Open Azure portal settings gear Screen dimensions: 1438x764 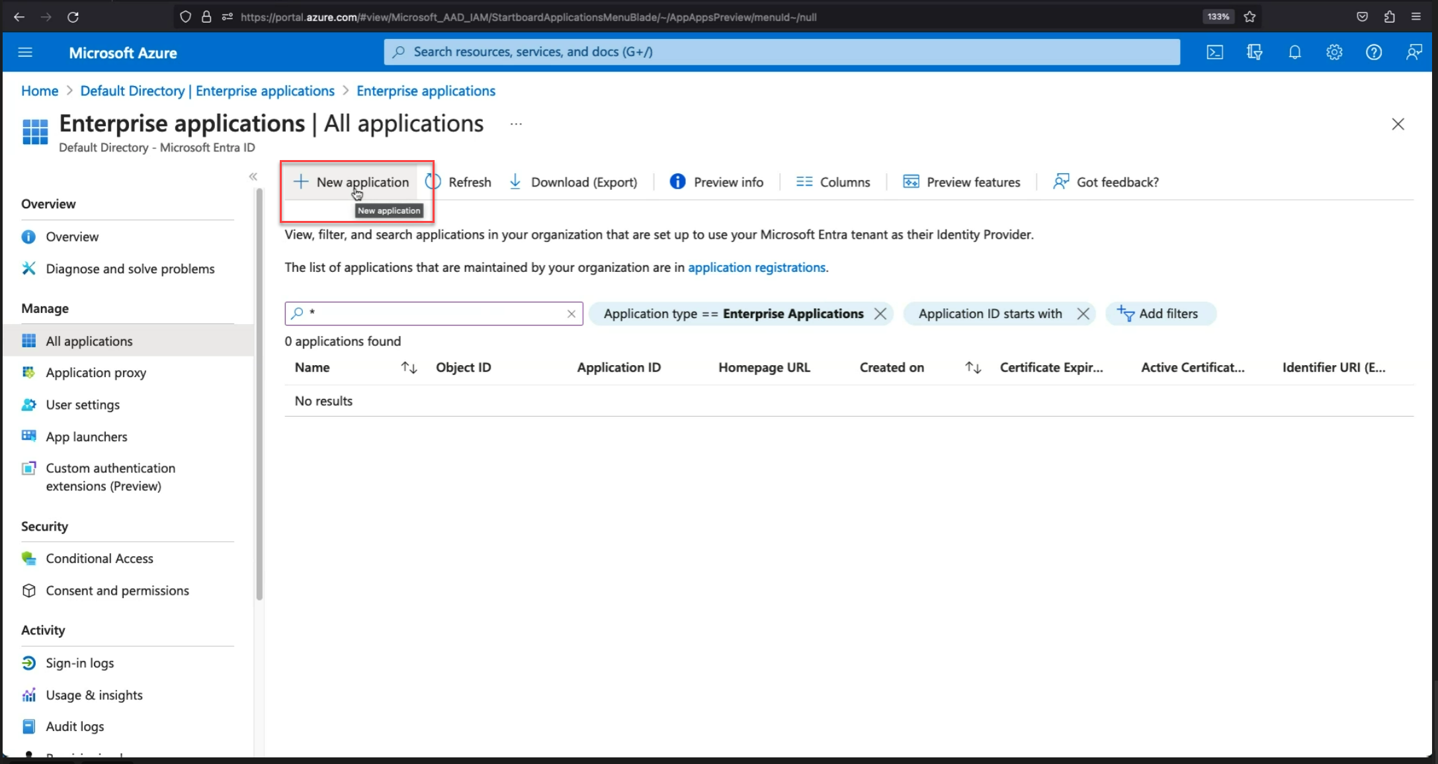[x=1334, y=52]
